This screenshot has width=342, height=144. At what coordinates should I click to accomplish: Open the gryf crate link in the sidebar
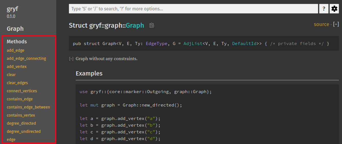pyautogui.click(x=12, y=9)
